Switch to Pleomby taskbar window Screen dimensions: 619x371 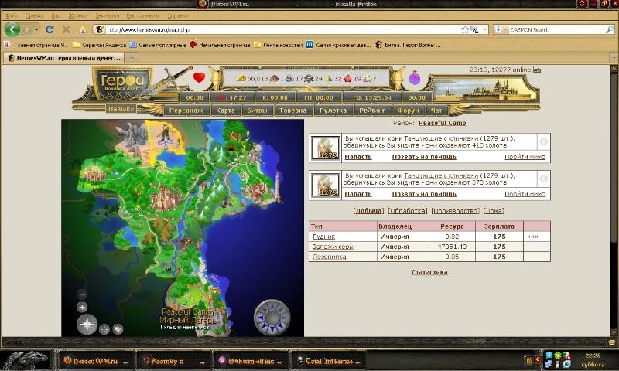tap(173, 361)
